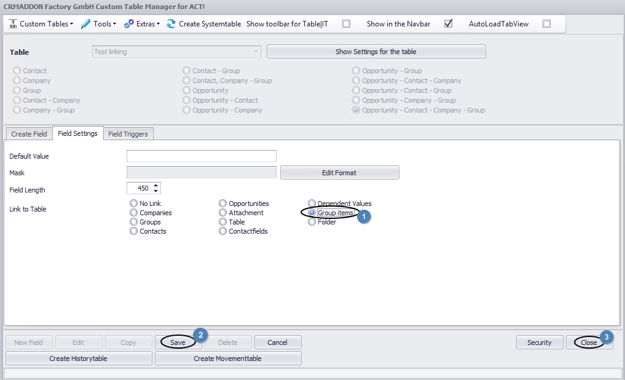Screen dimensions: 625x380
Task: Click the Create Systemtable refresh icon
Action: point(171,24)
